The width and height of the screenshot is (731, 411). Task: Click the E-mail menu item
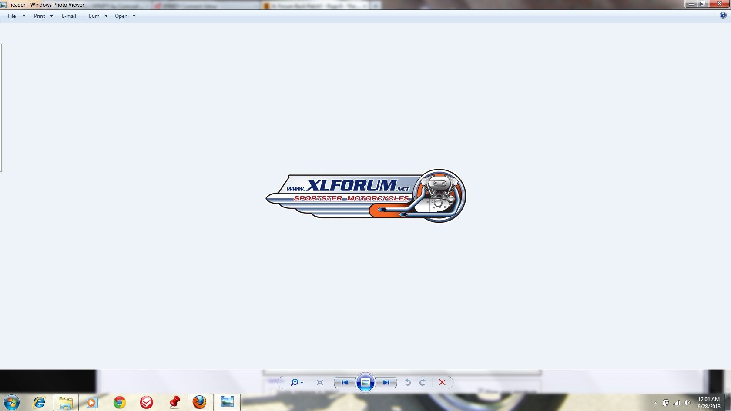point(69,16)
